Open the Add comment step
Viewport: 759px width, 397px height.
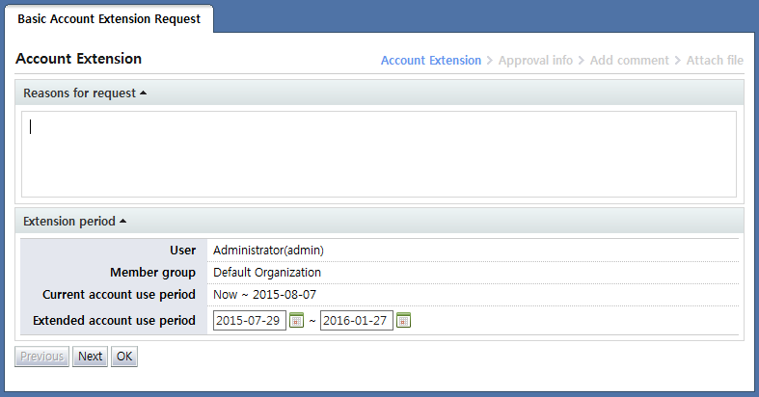tap(629, 60)
